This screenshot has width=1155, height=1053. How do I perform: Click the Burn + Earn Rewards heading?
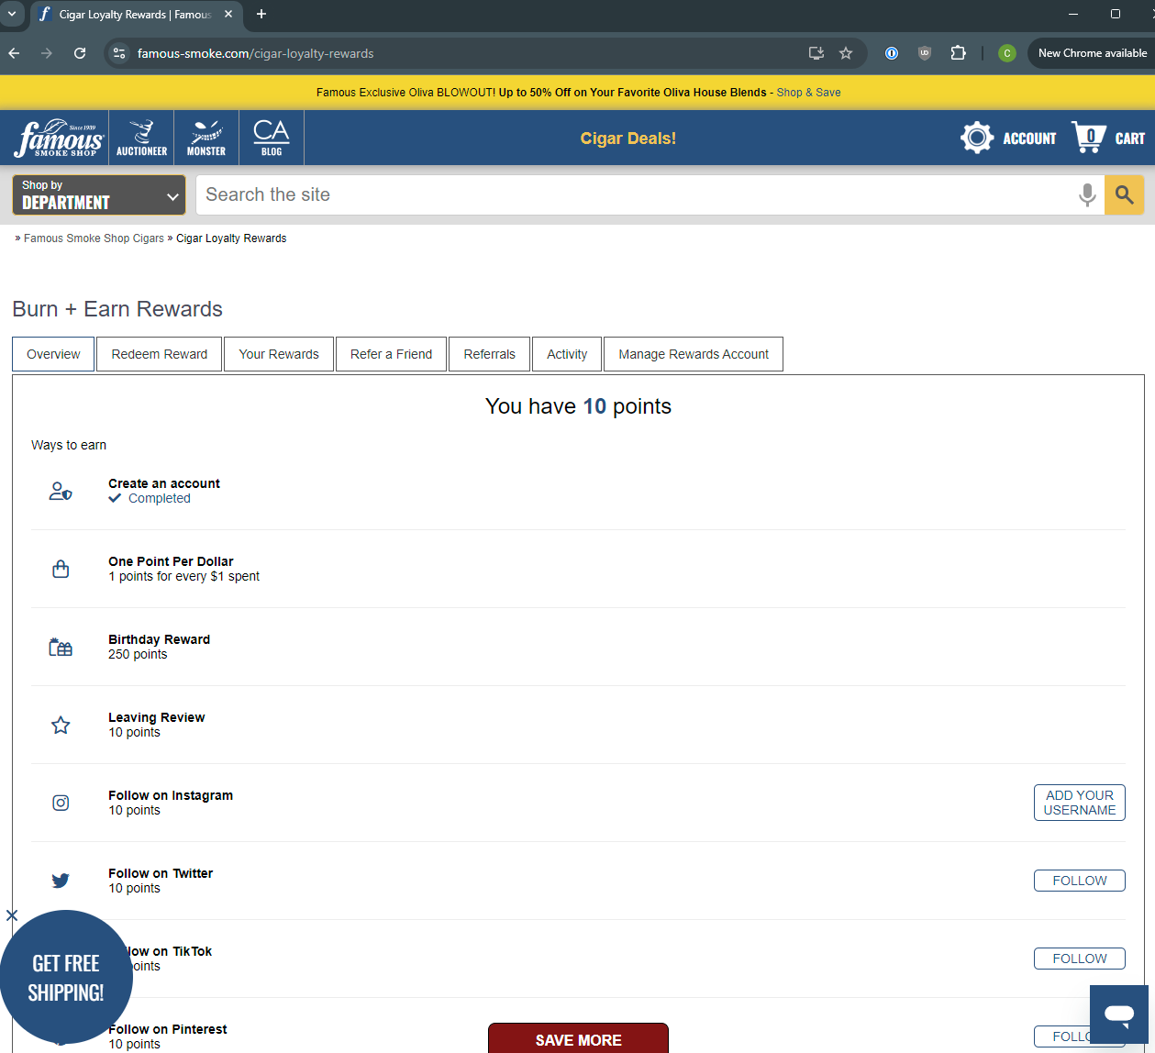tap(117, 309)
